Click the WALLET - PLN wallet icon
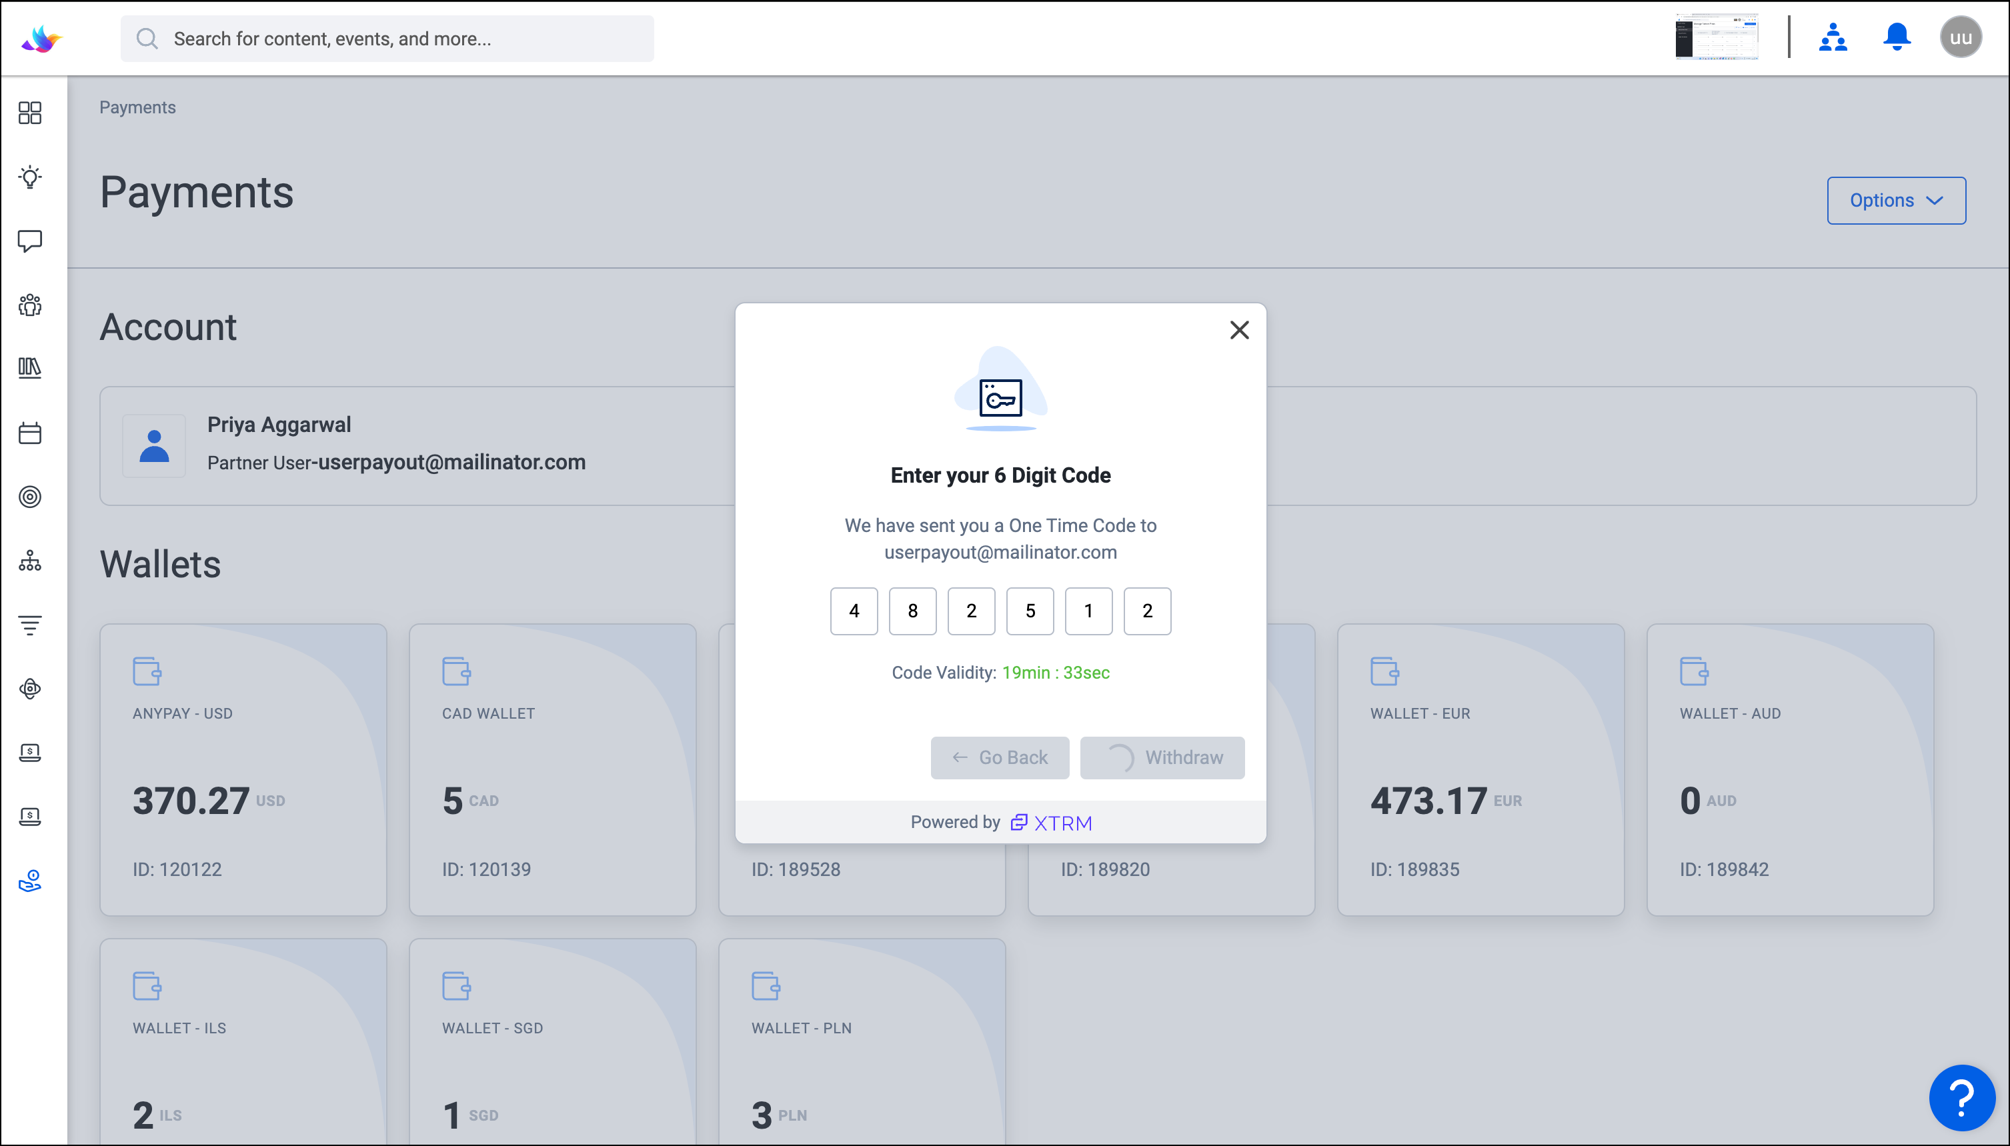The height and width of the screenshot is (1146, 2010). coord(766,985)
